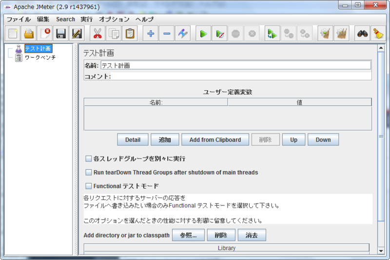Click the Remote shutdown all icon
The image size is (390, 260).
pos(304,33)
